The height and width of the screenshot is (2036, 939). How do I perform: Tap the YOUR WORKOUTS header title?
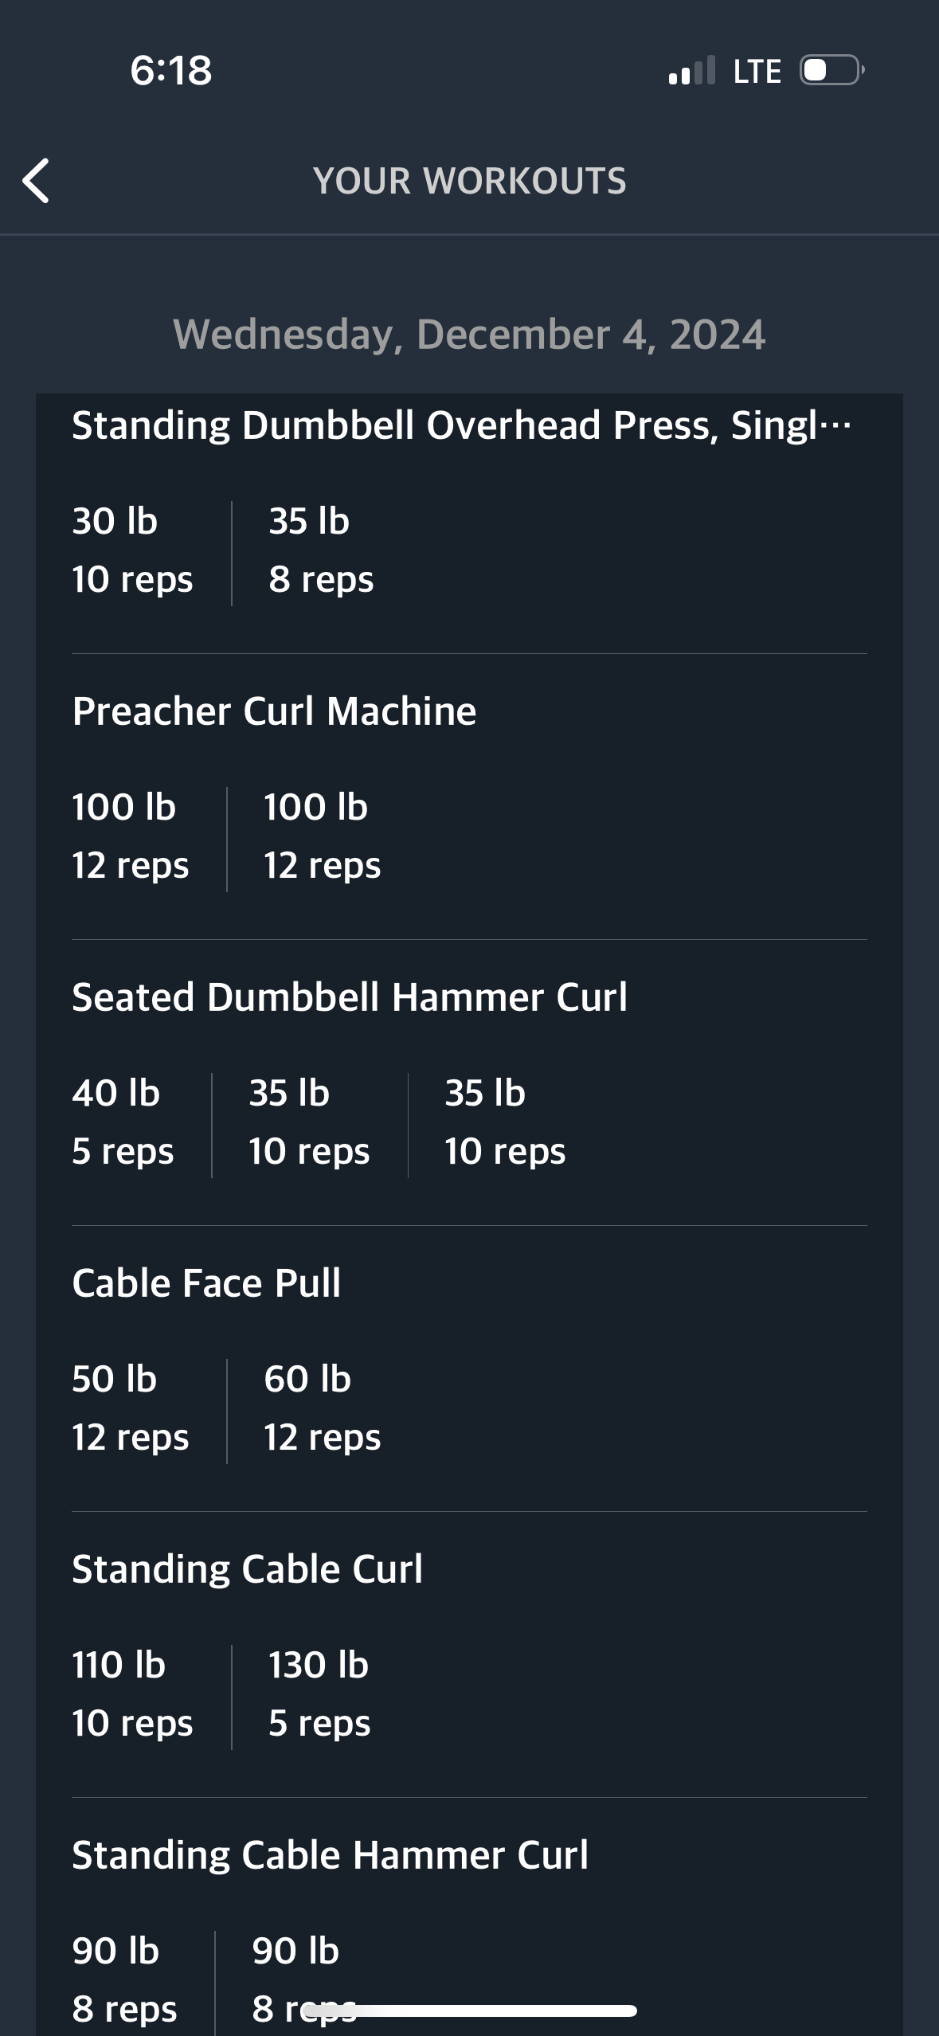coord(470,181)
